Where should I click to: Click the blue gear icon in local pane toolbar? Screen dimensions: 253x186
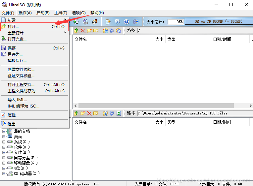tap(112, 113)
